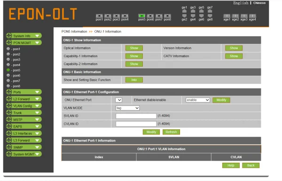282x181 pixels.
Task: Open the EAPS menu
Action: coord(24,126)
